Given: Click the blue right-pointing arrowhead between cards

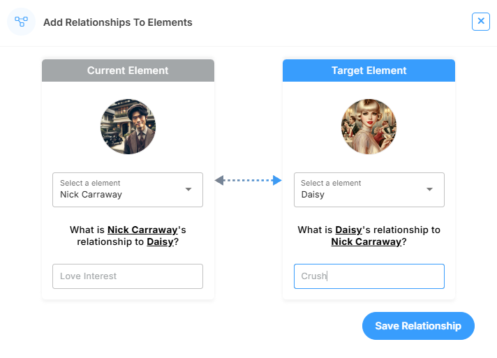Looking at the screenshot, I should coord(277,181).
